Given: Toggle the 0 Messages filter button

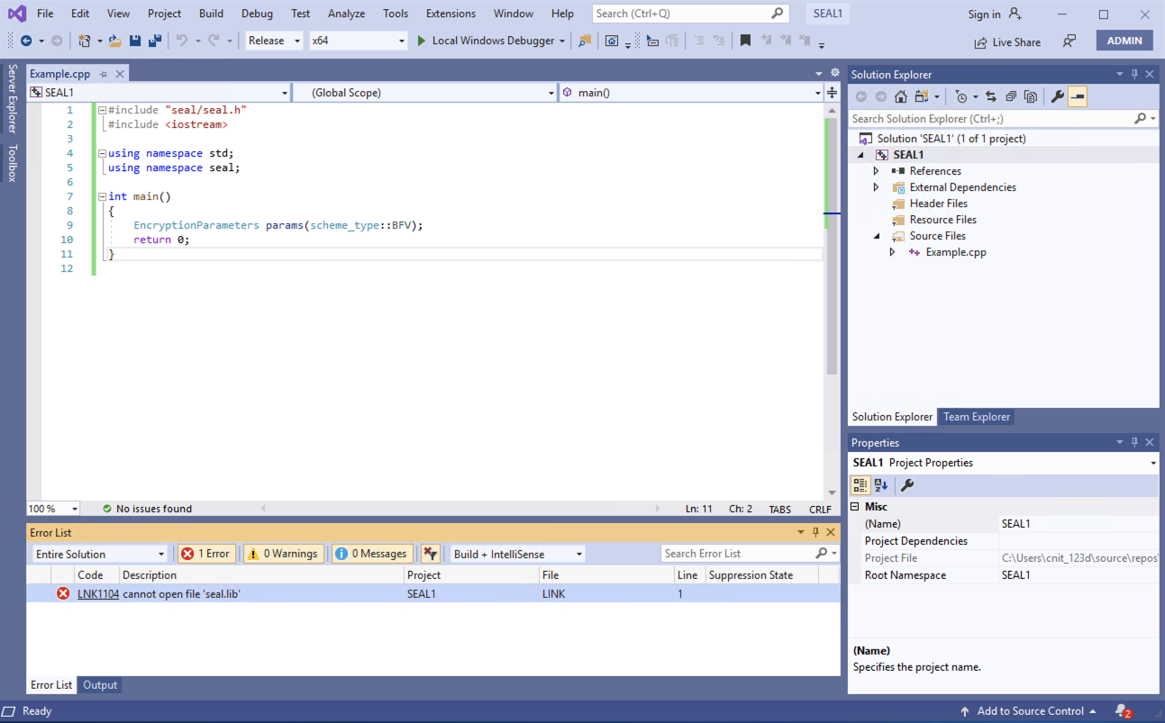Looking at the screenshot, I should point(373,554).
